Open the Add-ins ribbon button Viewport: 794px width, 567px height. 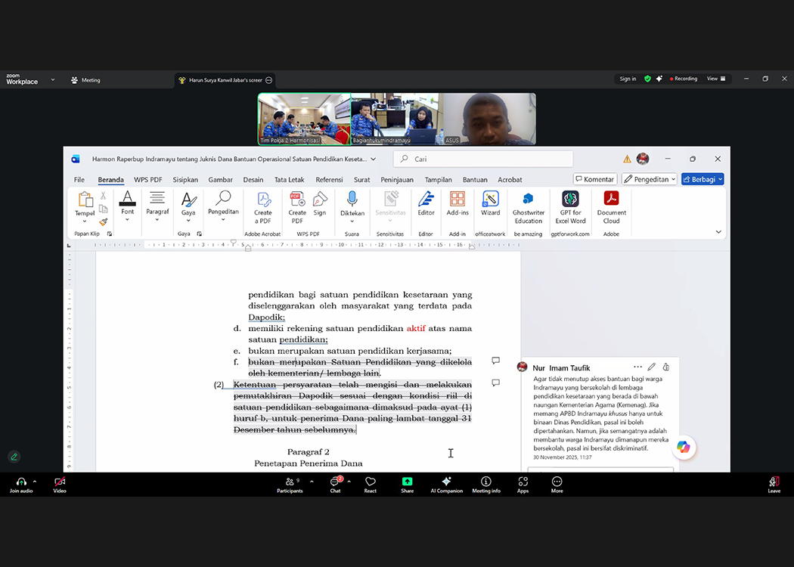(457, 200)
